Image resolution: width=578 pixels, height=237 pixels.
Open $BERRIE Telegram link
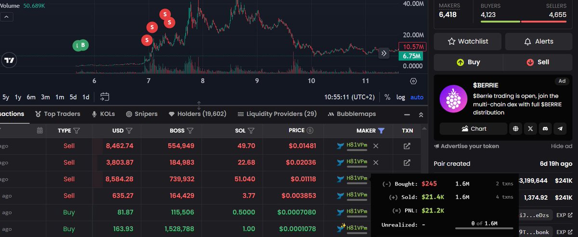560,128
